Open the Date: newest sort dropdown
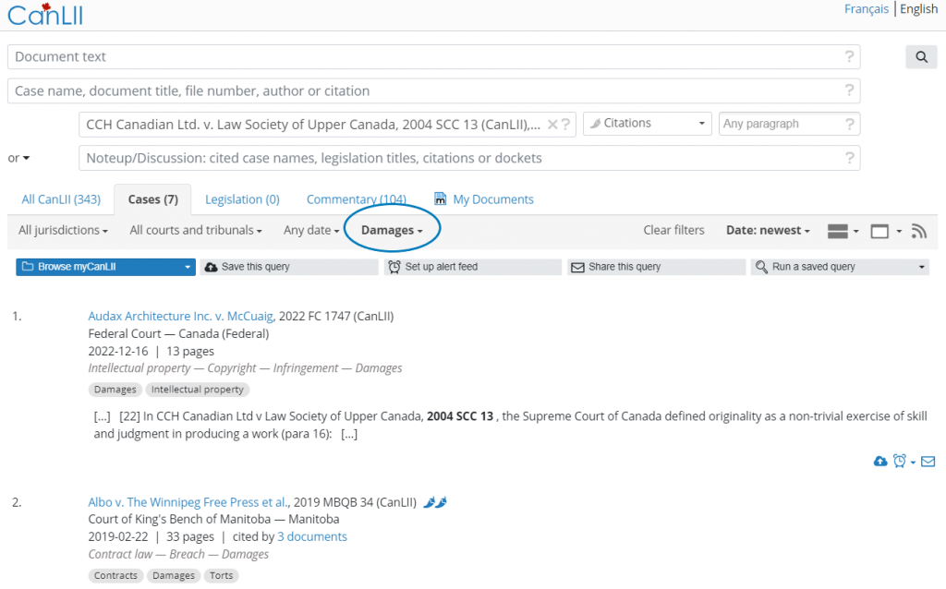This screenshot has height=589, width=946. tap(768, 231)
